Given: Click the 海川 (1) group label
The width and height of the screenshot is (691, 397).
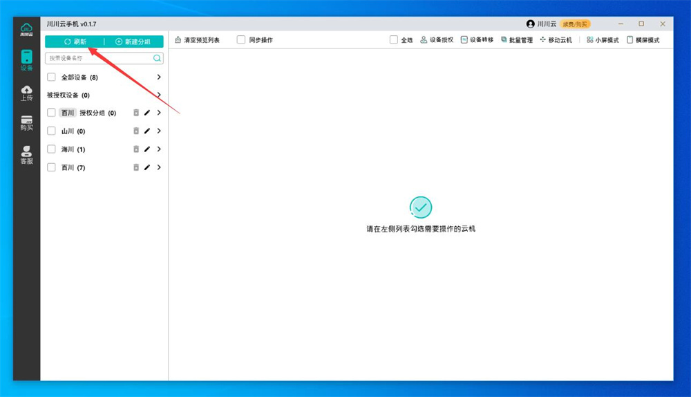Looking at the screenshot, I should [x=73, y=149].
